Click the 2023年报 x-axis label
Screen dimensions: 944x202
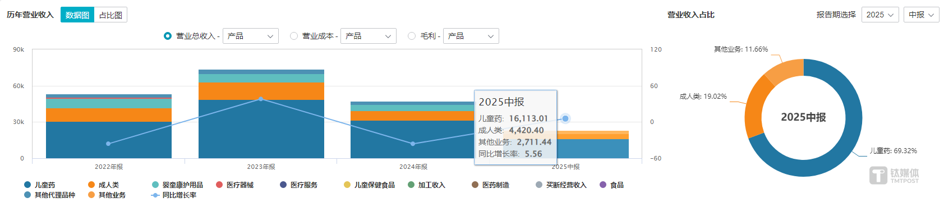pyautogui.click(x=261, y=167)
